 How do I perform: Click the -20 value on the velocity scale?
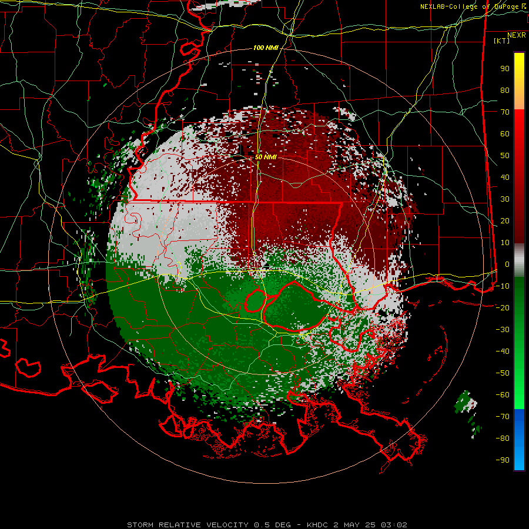pyautogui.click(x=503, y=308)
